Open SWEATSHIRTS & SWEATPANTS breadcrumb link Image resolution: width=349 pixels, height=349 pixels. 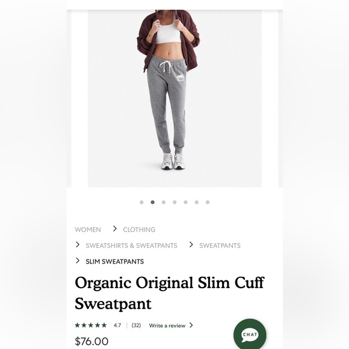click(x=131, y=246)
